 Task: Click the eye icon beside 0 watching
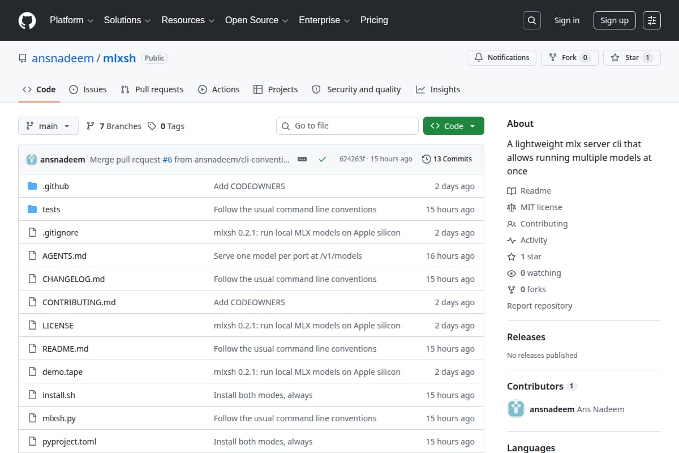512,273
